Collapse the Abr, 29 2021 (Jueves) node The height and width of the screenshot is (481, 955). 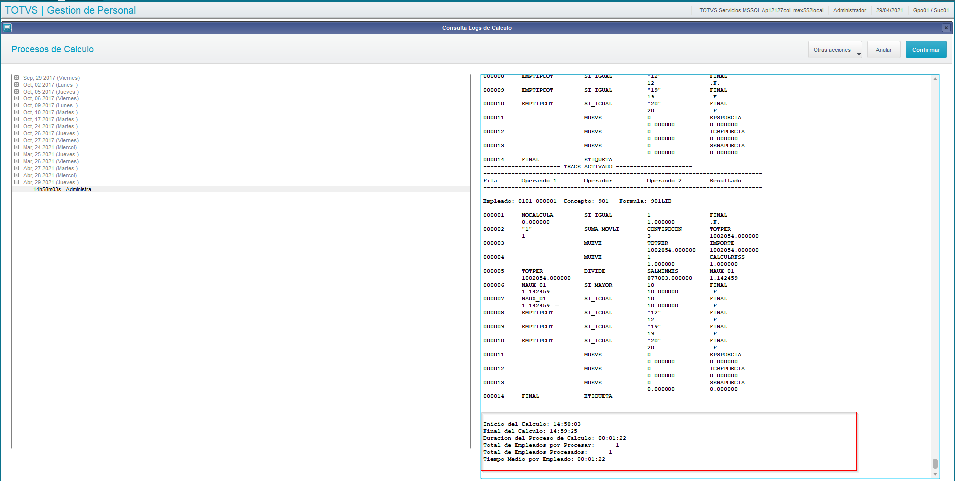click(17, 182)
